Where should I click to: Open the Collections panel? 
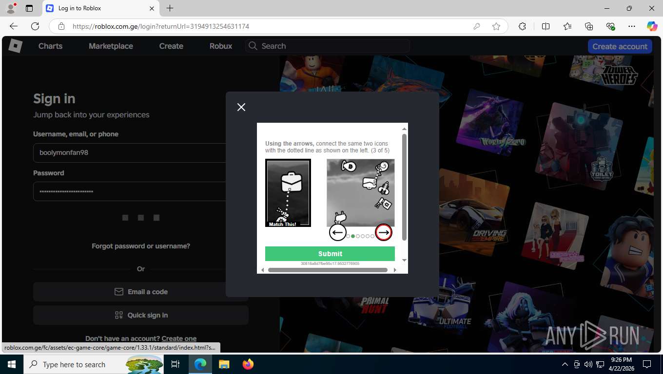point(589,26)
